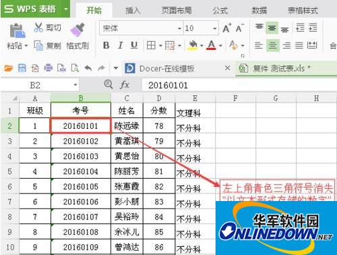The height and width of the screenshot is (255, 337).
Task: Click the open folder quick-access icon
Action: pos(9,68)
